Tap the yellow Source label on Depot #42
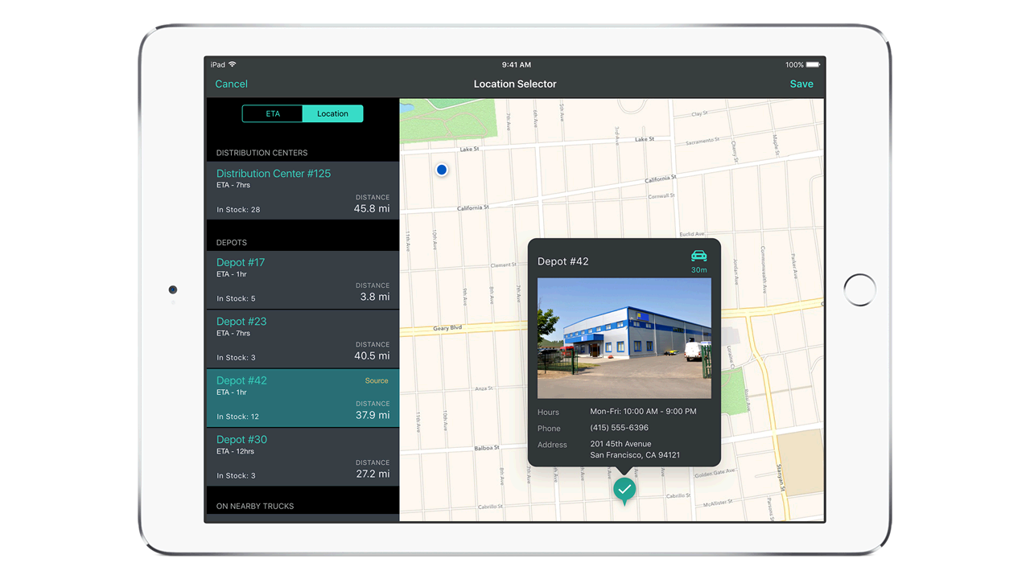This screenshot has height=579, width=1030. (x=377, y=380)
